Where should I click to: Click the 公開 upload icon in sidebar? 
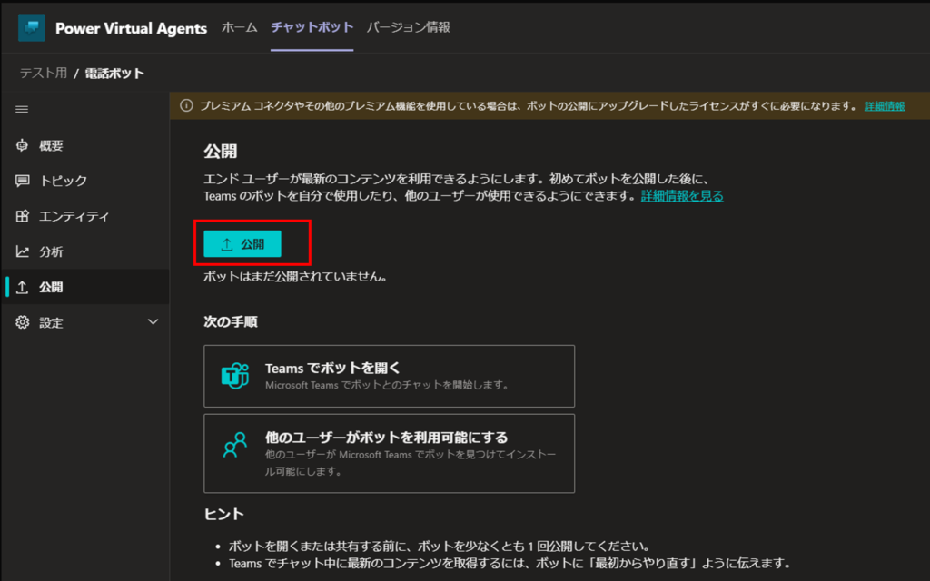22,288
